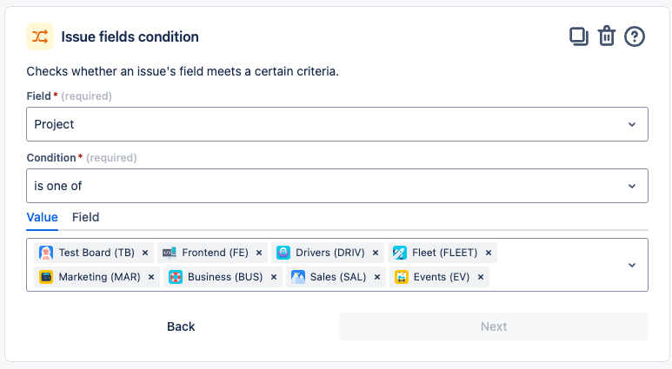
Task: Click the Drivers project avatar icon
Action: pos(283,253)
